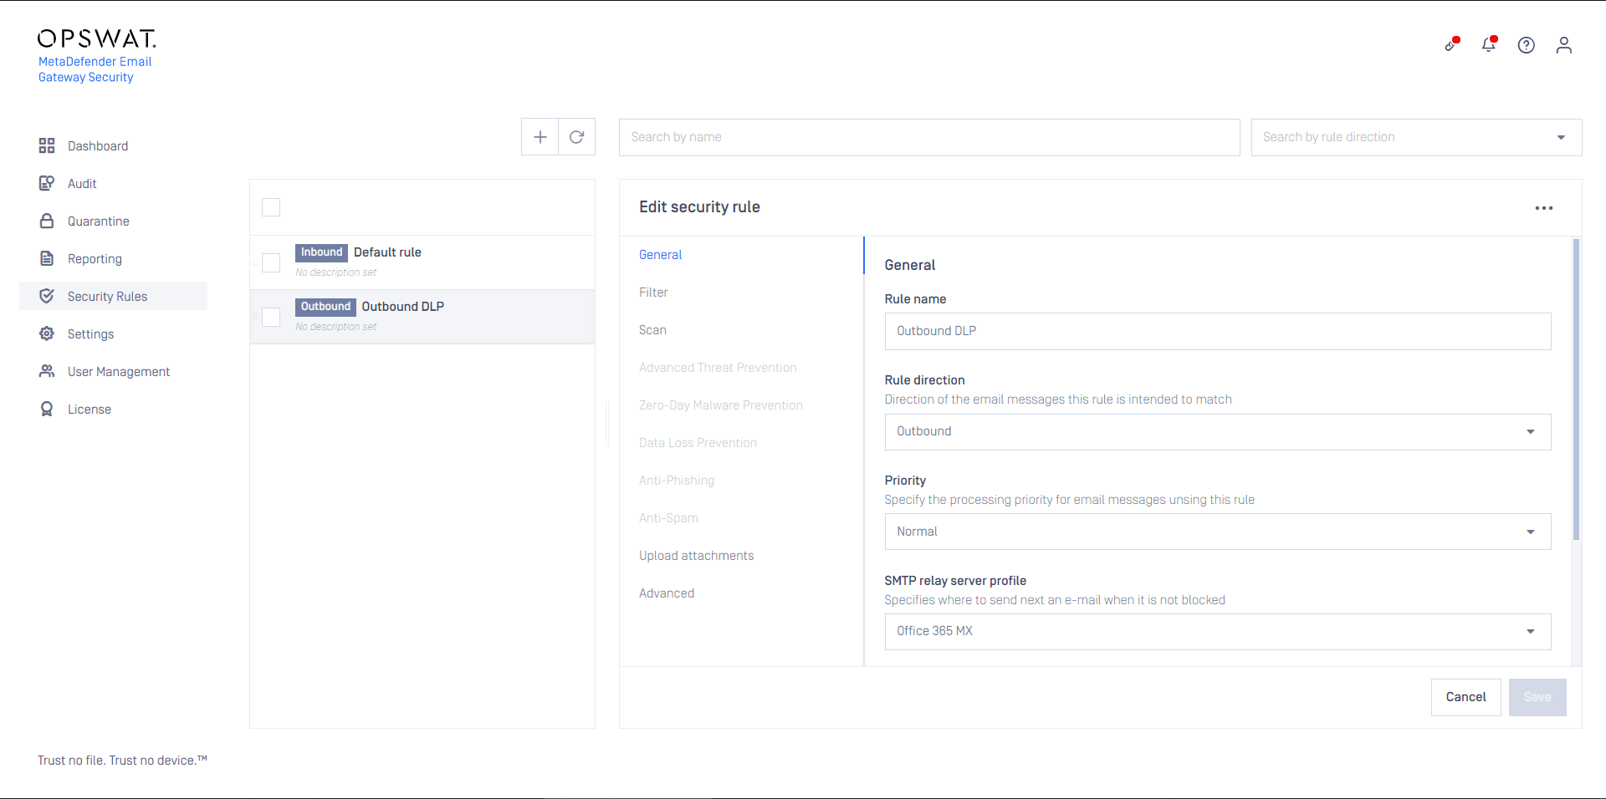Toggle the select-all rules checkbox
Screen dimensions: 1606x799
pyautogui.click(x=271, y=207)
